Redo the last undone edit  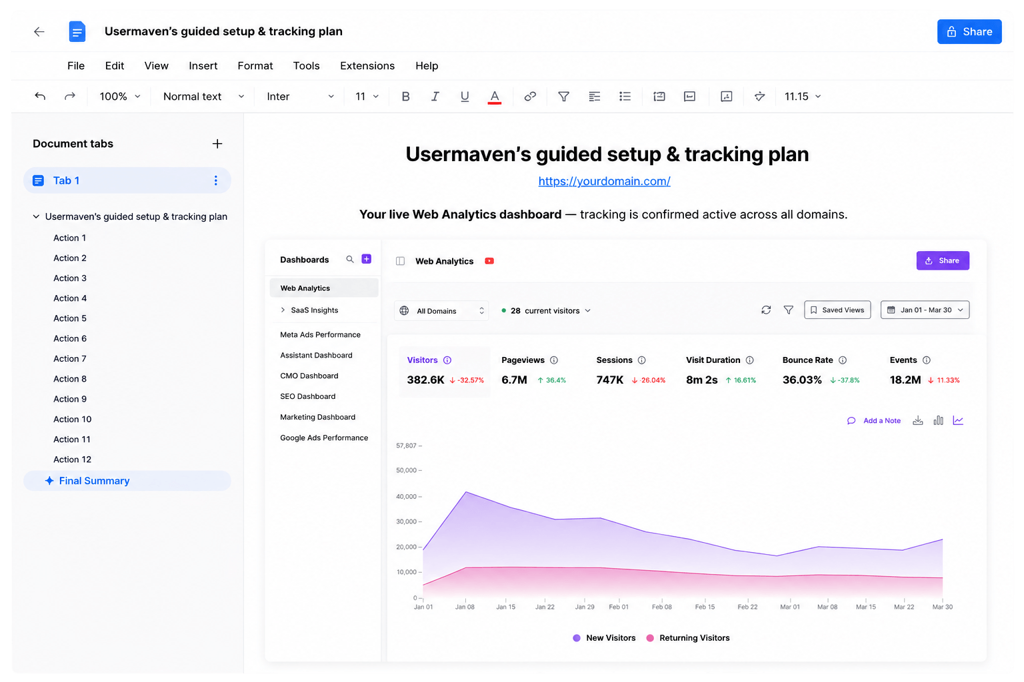point(70,97)
